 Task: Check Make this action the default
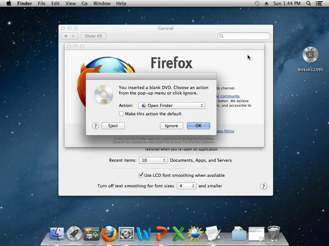[x=121, y=114]
